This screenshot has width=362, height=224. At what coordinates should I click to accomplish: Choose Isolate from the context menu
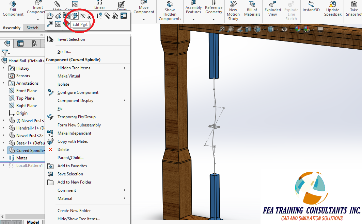tap(63, 84)
